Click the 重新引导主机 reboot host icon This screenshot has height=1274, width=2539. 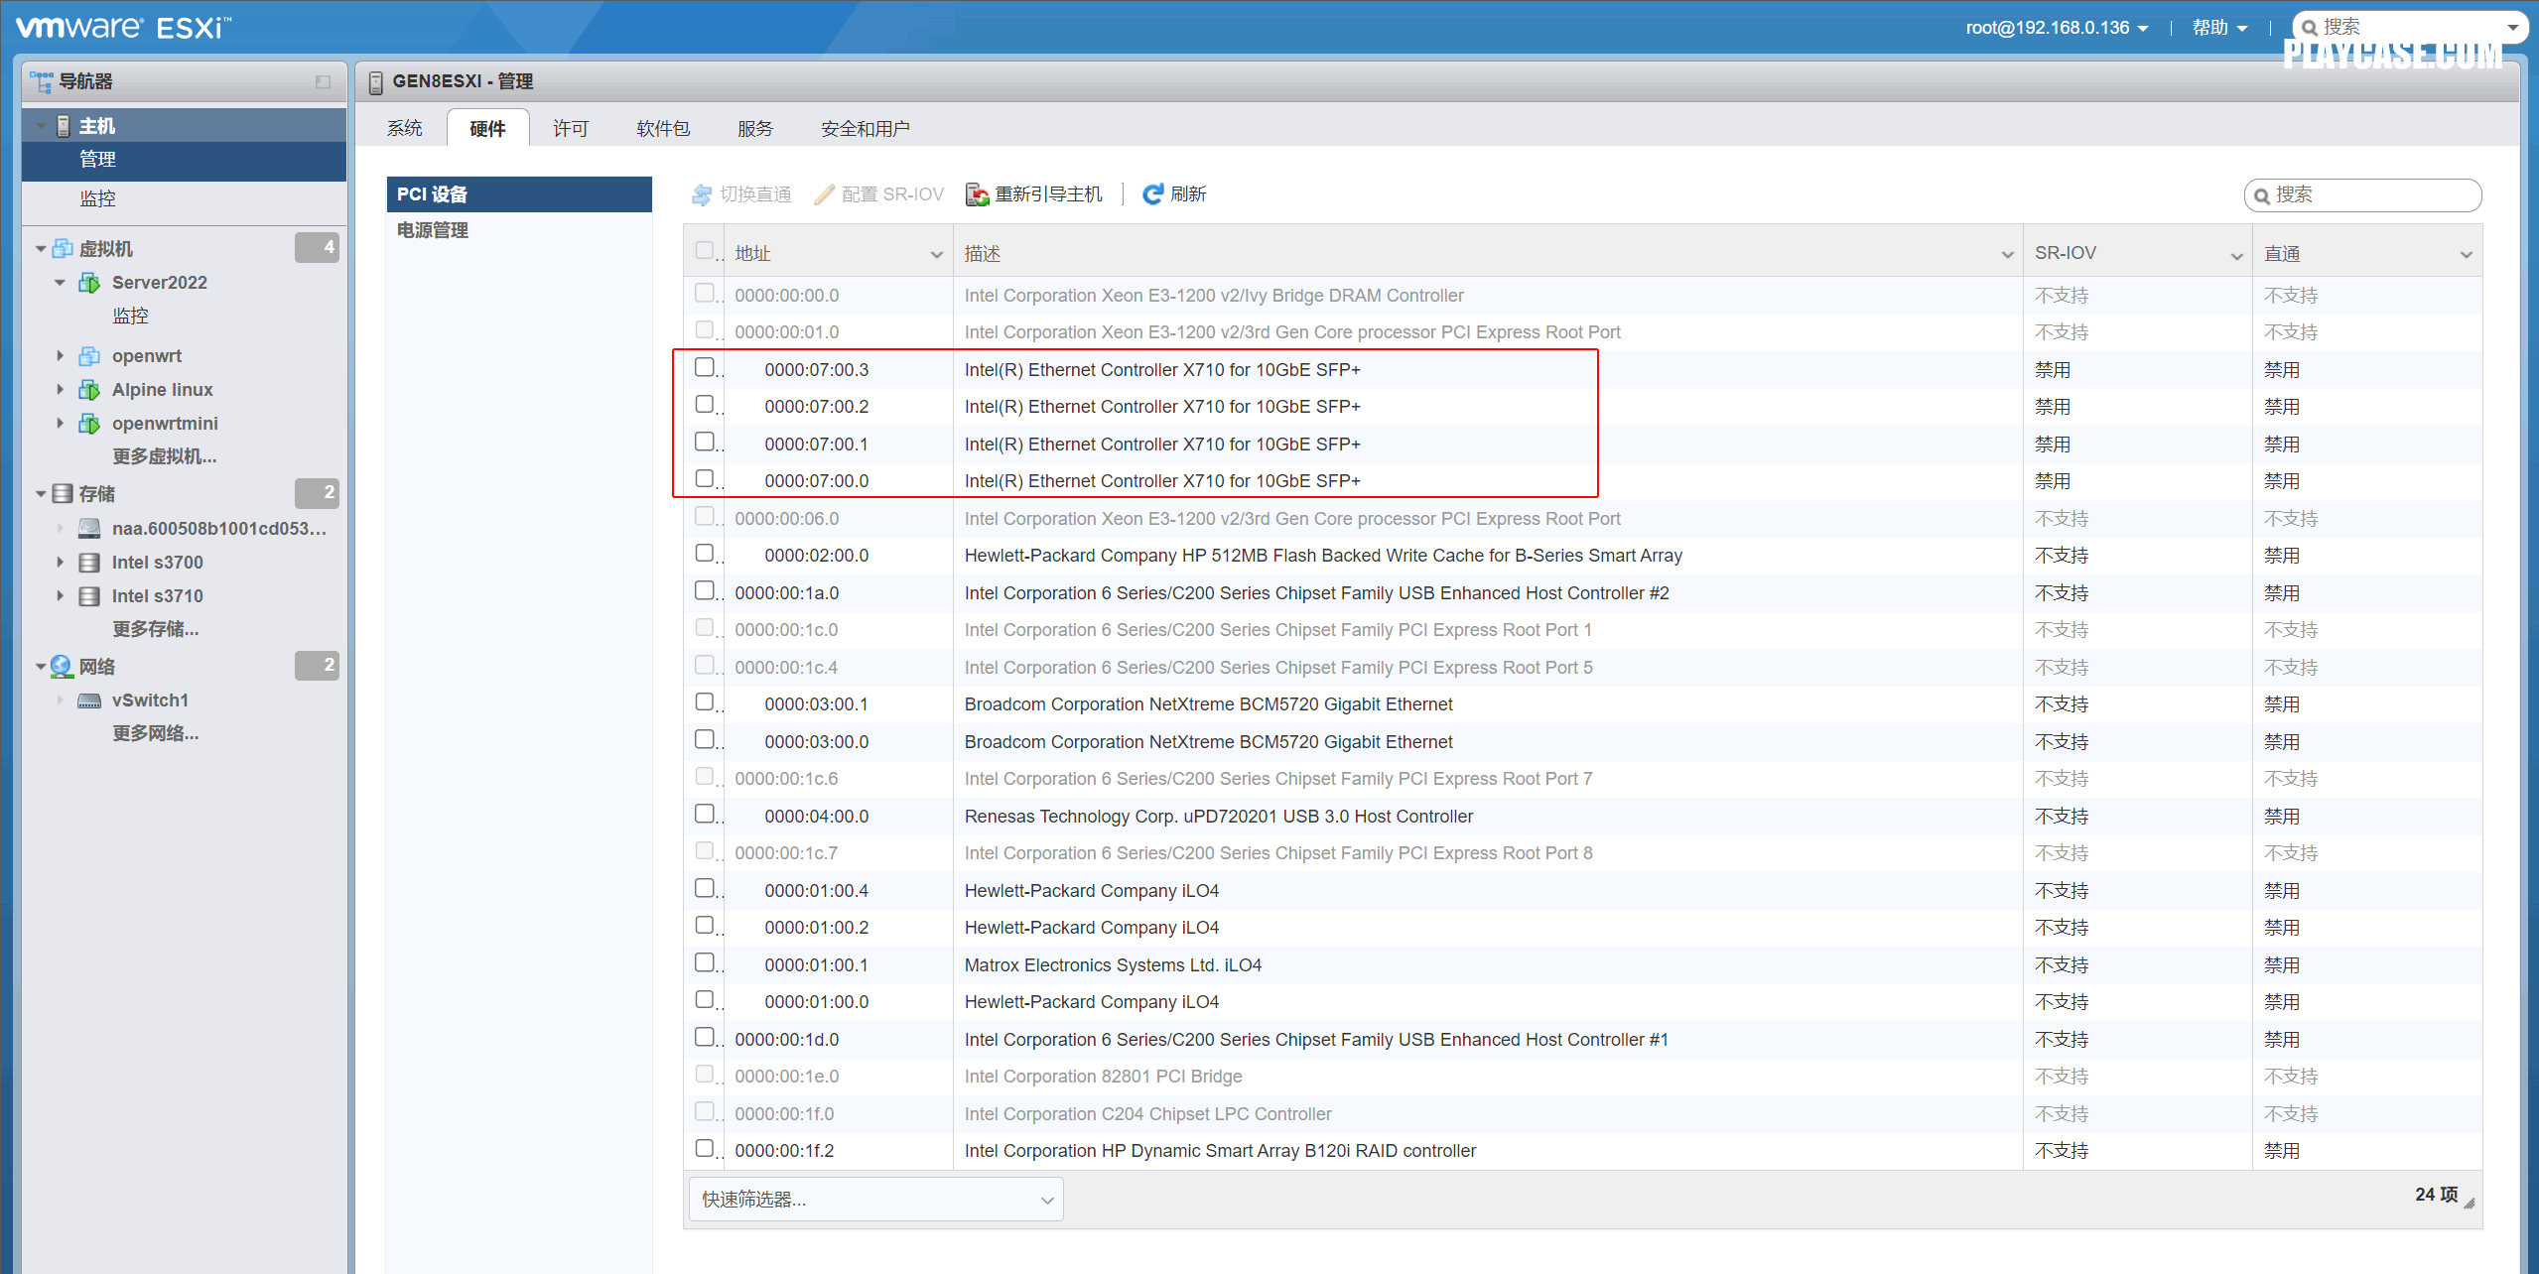(977, 194)
